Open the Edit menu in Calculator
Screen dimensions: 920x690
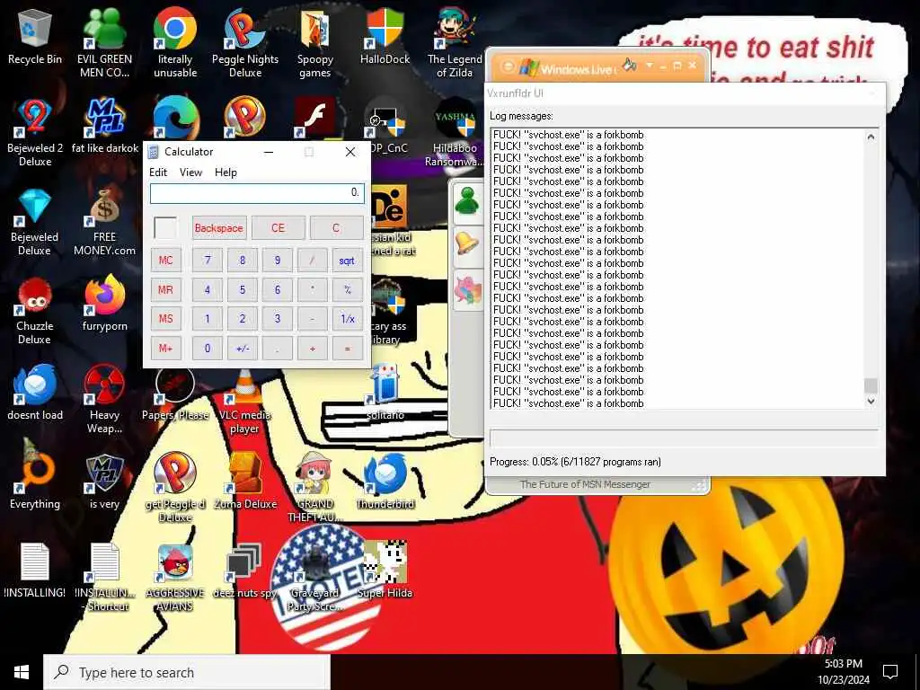click(x=158, y=172)
